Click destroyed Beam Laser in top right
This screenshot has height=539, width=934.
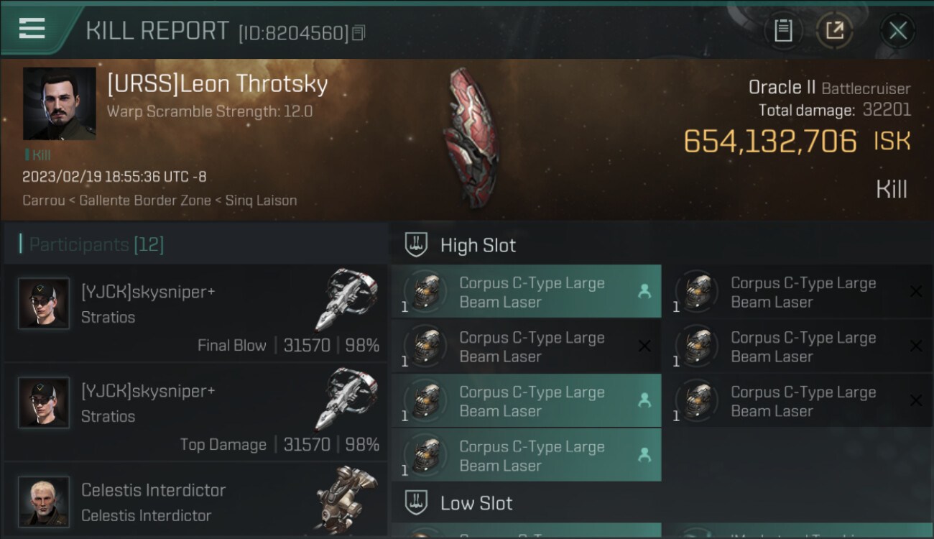click(797, 292)
